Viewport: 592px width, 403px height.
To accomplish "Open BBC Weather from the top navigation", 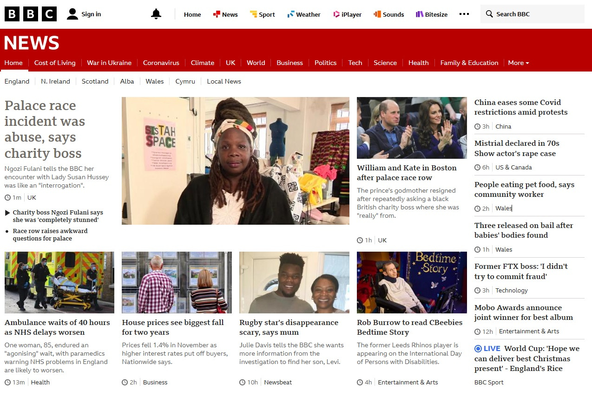I will point(304,14).
